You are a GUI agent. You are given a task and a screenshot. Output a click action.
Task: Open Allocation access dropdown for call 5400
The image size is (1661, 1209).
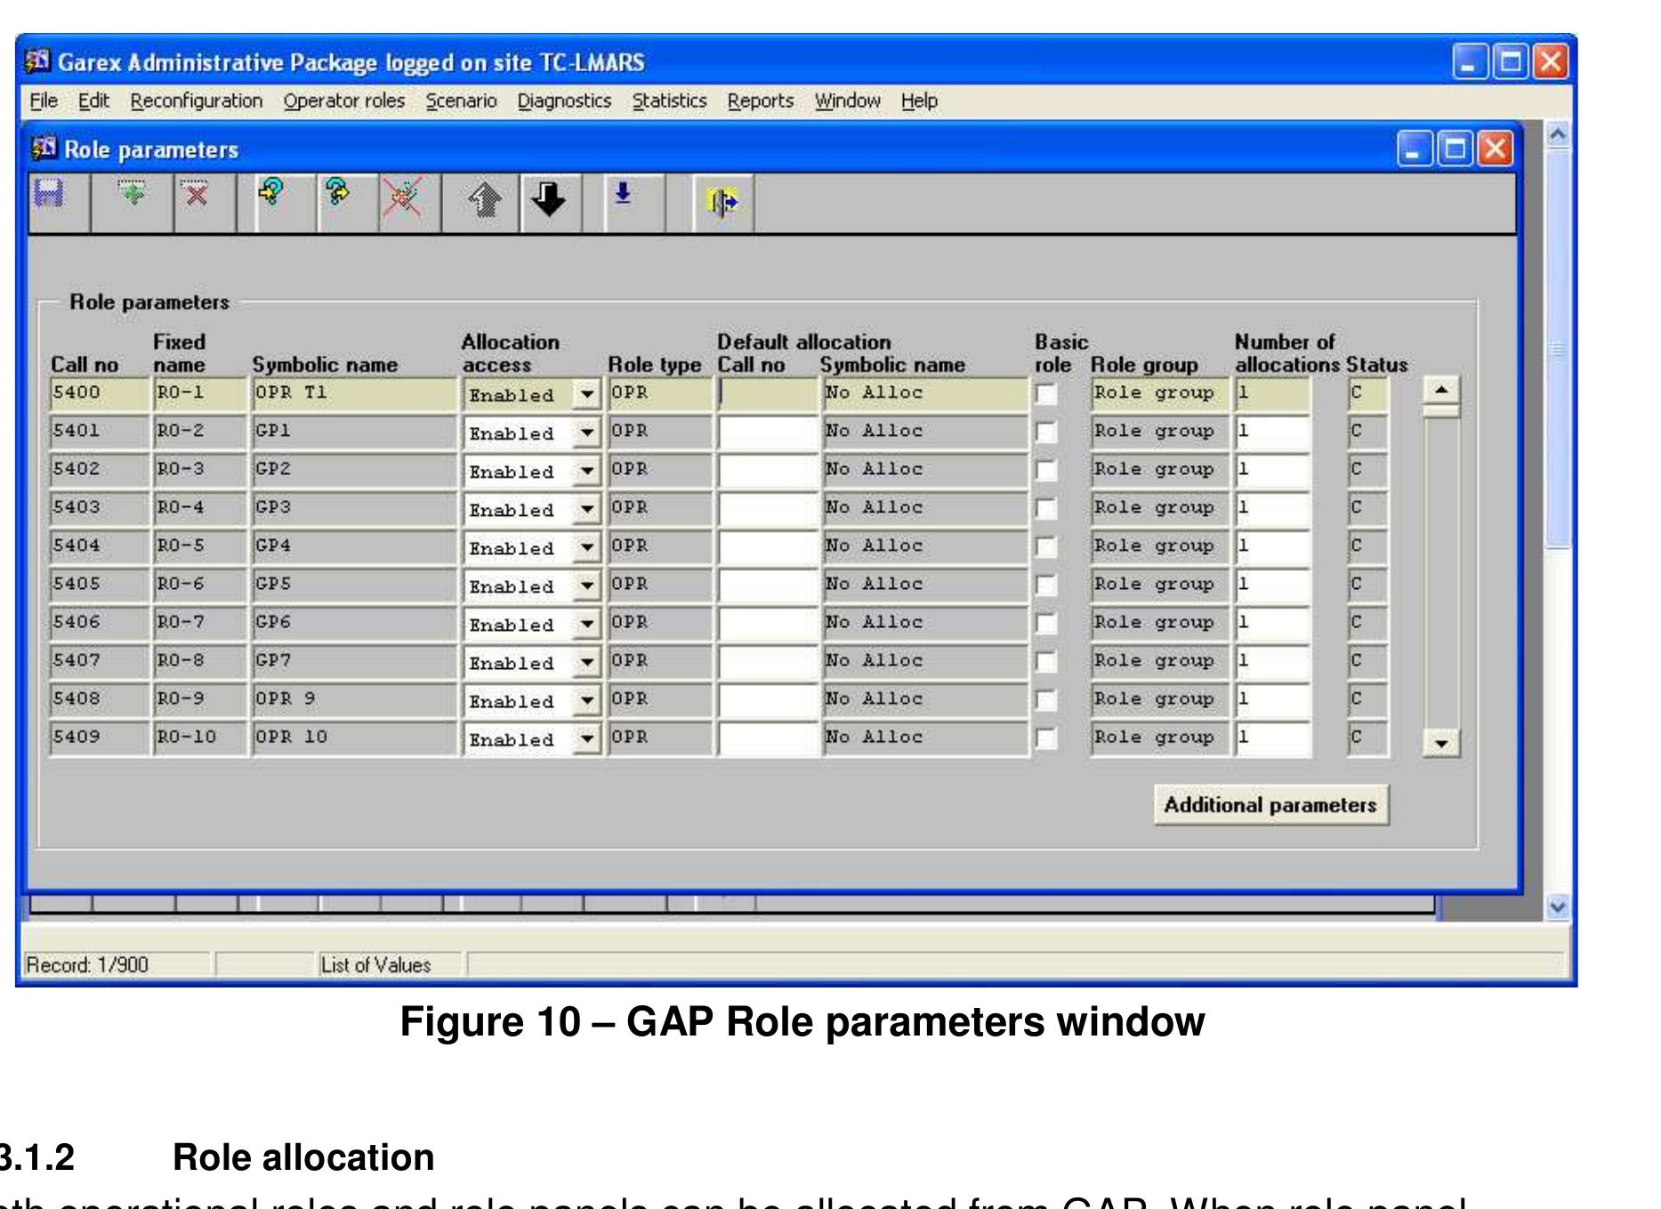[x=589, y=397]
